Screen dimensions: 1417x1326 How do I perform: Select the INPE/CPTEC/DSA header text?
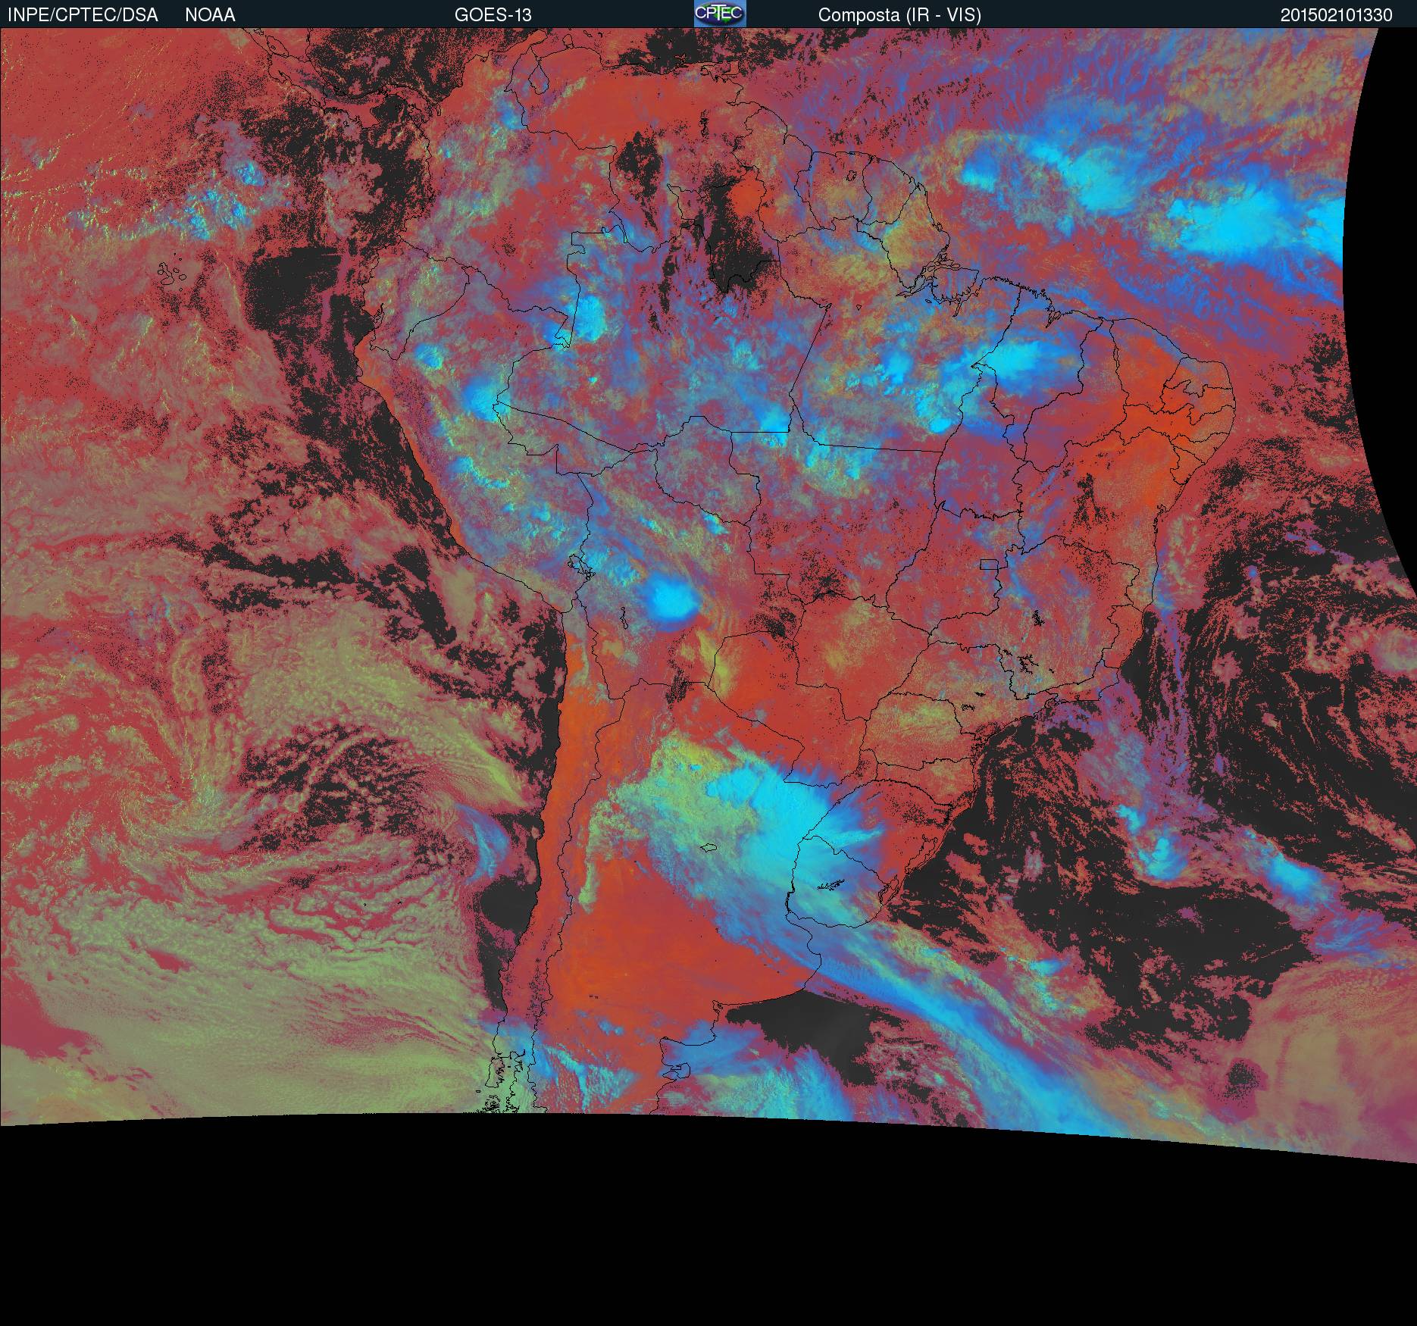pyautogui.click(x=83, y=15)
